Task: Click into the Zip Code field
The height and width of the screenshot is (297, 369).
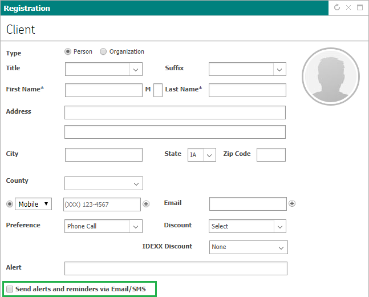Action: 271,155
